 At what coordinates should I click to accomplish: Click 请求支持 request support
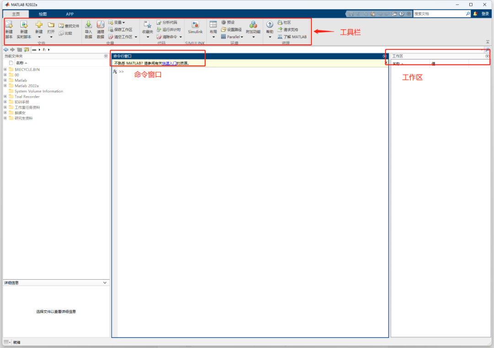[x=288, y=30]
